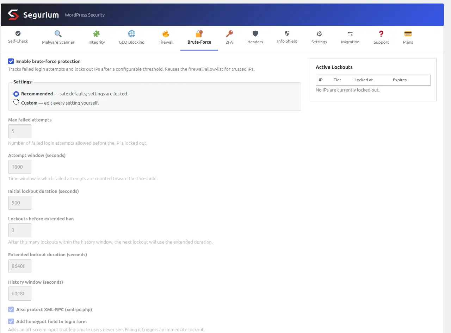451x333 pixels.
Task: Switch to the Headers tab label
Action: click(255, 42)
